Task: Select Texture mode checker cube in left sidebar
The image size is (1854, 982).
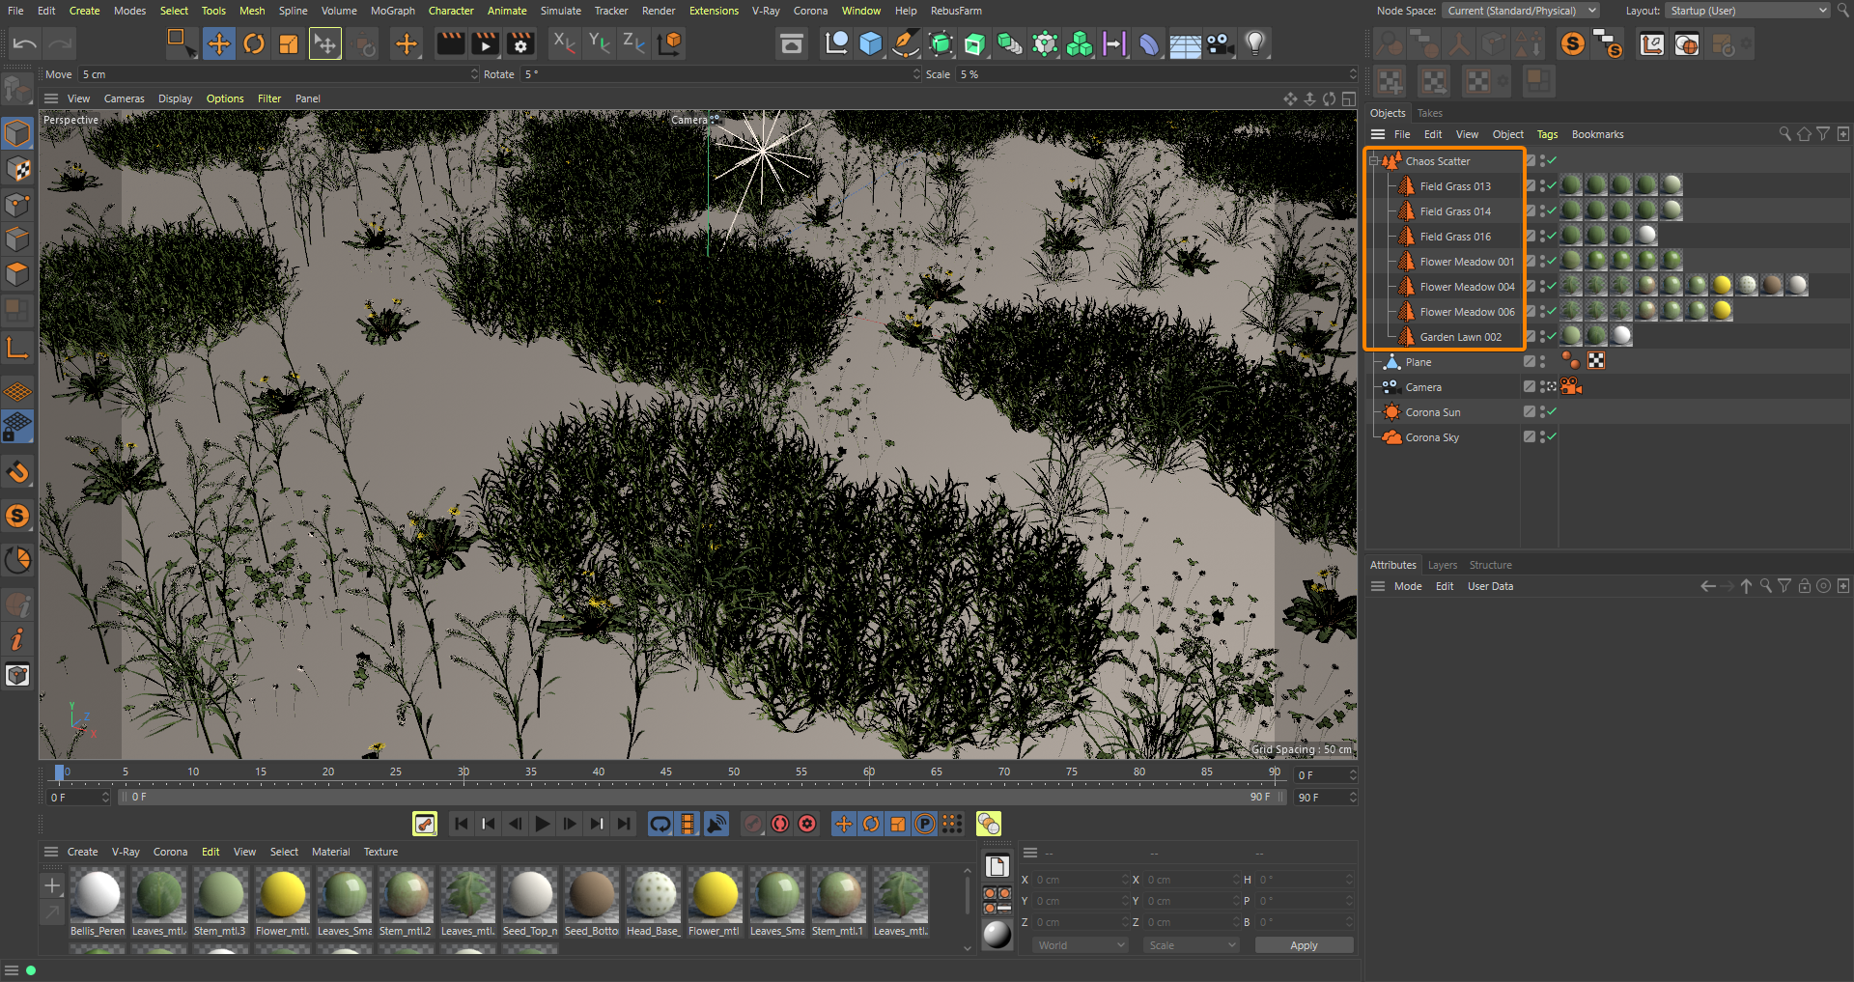Action: point(17,169)
